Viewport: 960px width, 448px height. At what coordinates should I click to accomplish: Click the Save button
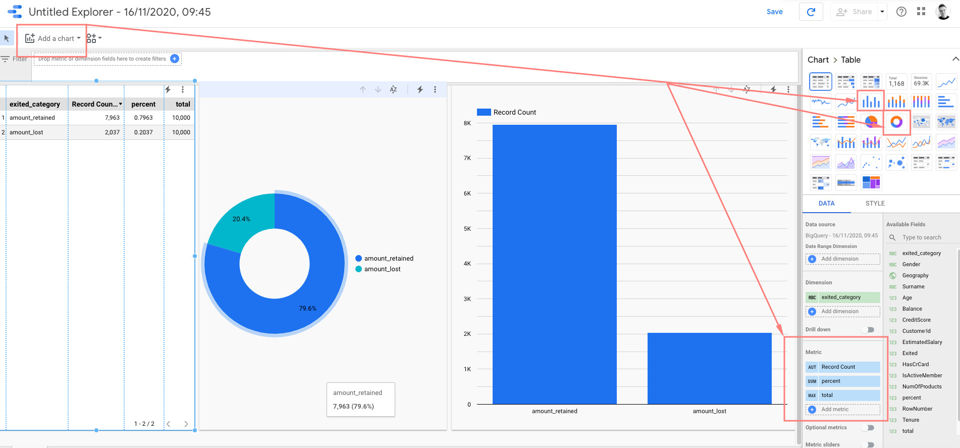774,12
